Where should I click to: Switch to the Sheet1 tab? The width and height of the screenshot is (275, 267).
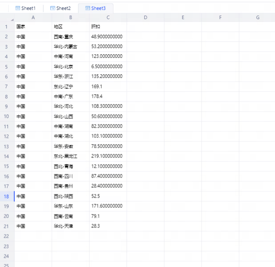(x=28, y=8)
